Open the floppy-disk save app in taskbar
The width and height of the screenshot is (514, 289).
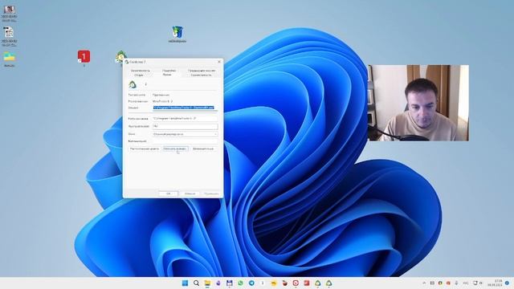[x=229, y=283]
